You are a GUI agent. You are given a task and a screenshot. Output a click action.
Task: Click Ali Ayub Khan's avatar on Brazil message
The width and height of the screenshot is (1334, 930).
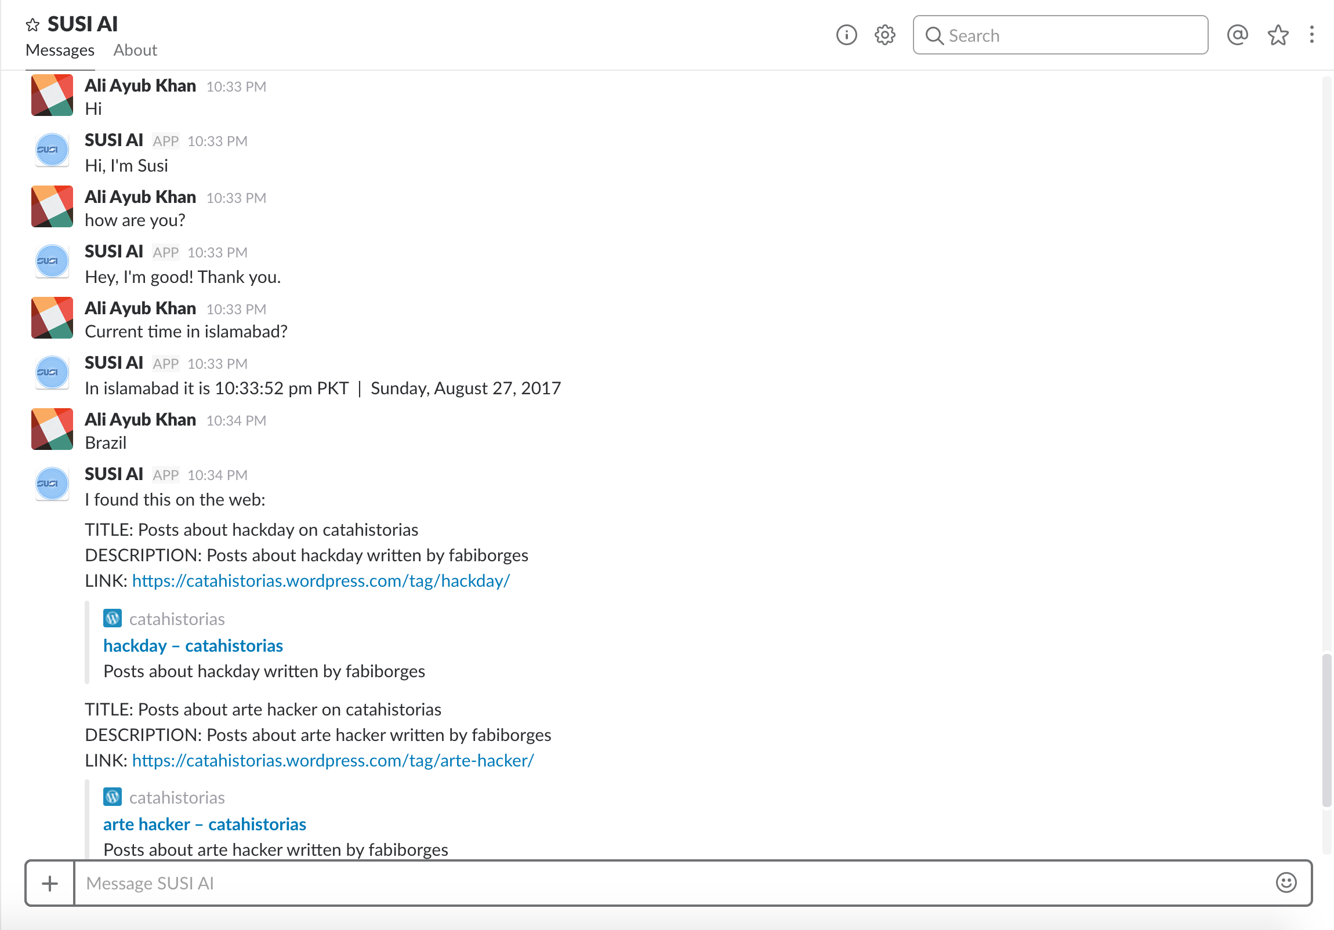tap(52, 429)
